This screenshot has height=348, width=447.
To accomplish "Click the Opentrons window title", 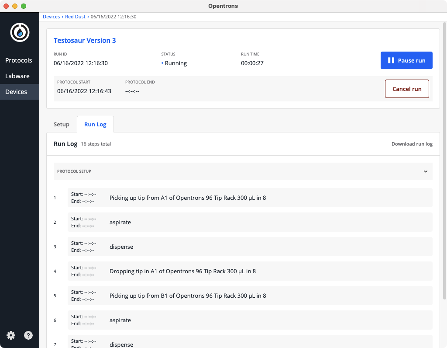I will coord(223,6).
